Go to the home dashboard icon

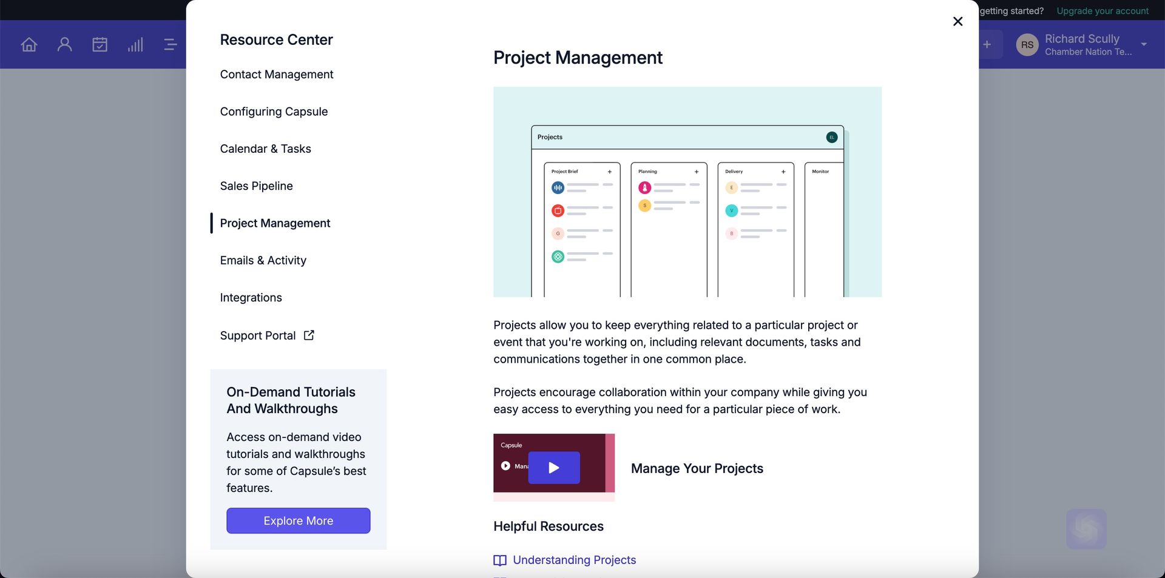pos(29,44)
